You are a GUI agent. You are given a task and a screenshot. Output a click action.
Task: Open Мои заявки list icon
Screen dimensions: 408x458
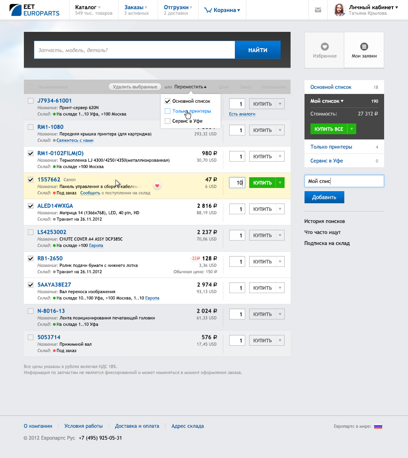point(364,47)
